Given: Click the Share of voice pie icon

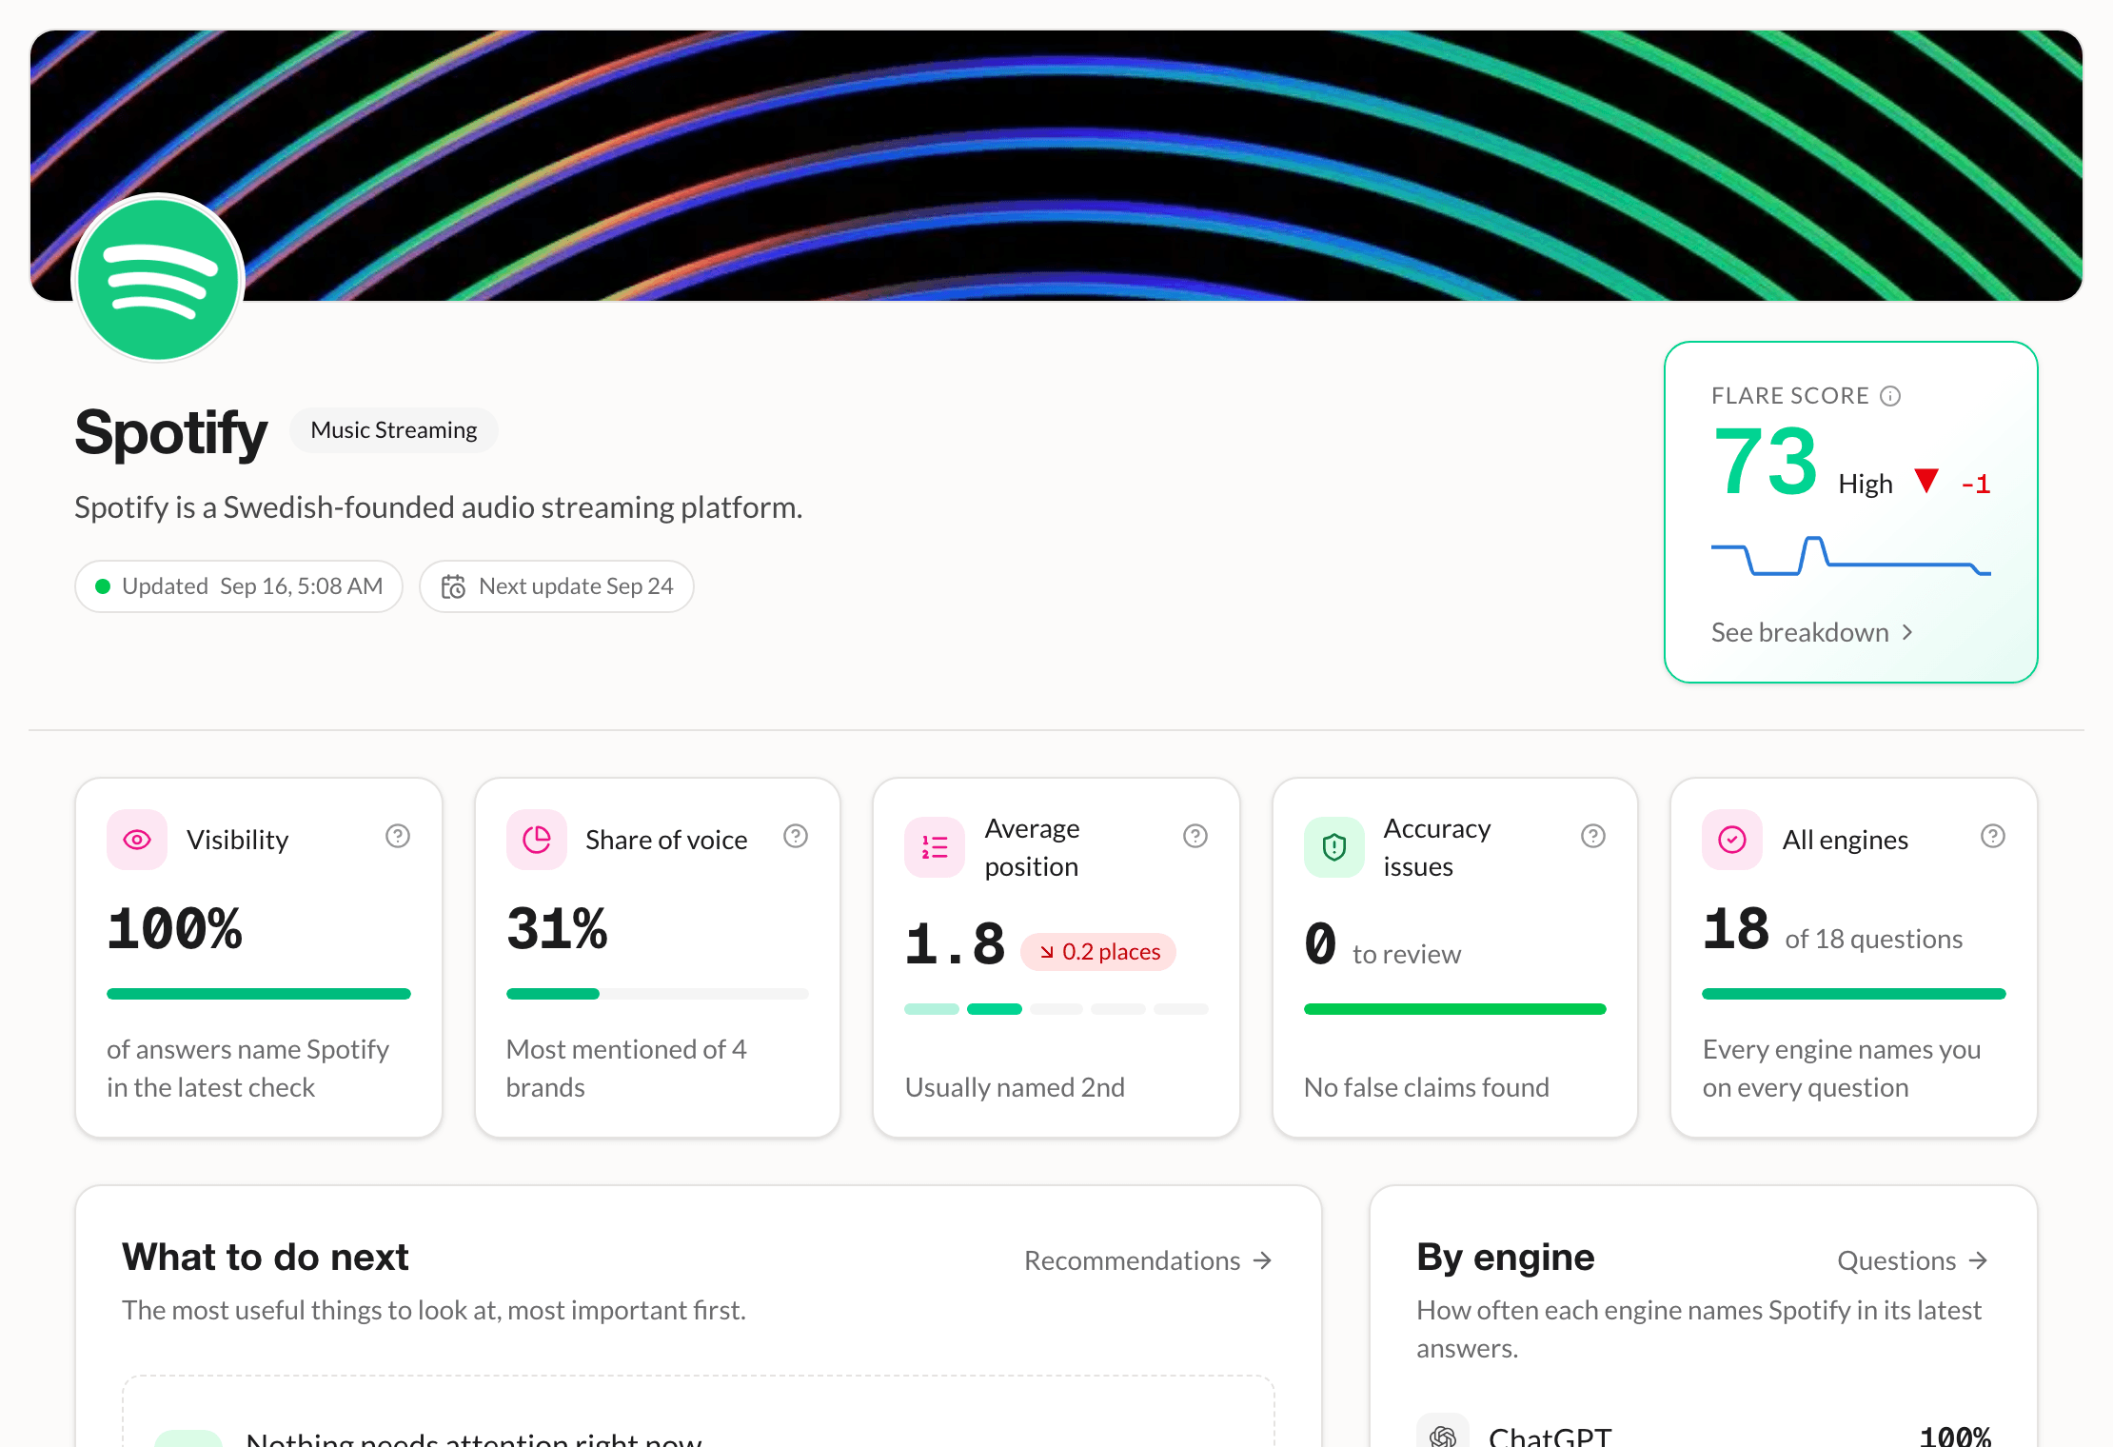Looking at the screenshot, I should [x=537, y=840].
